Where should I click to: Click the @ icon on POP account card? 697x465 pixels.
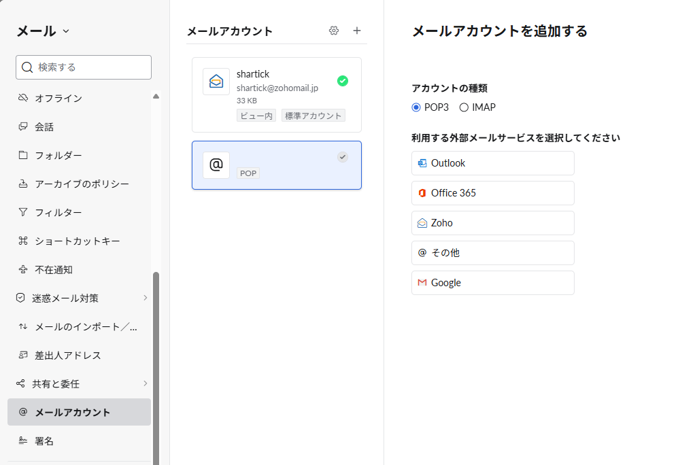point(216,165)
